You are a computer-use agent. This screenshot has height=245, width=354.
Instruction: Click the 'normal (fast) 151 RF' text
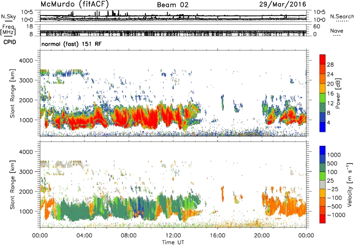tap(72, 44)
